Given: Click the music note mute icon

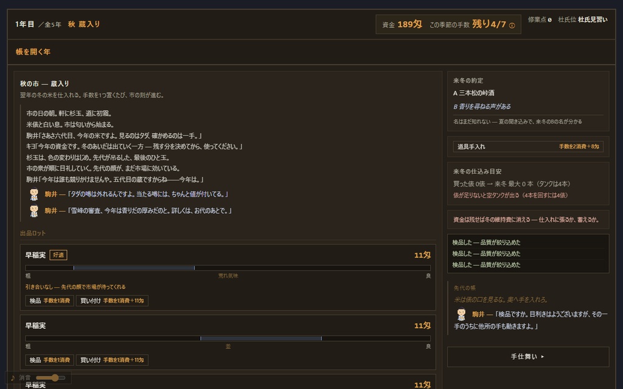Looking at the screenshot, I should (x=12, y=377).
